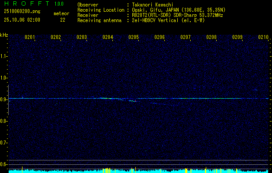The width and height of the screenshot is (272, 173).
Task: Click the 0208 time marker
Action: 211,37
